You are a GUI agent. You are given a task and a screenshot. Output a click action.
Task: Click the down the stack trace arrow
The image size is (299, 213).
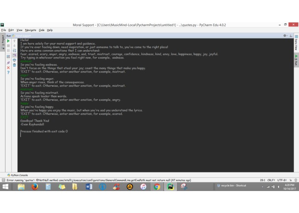[x=14, y=46]
